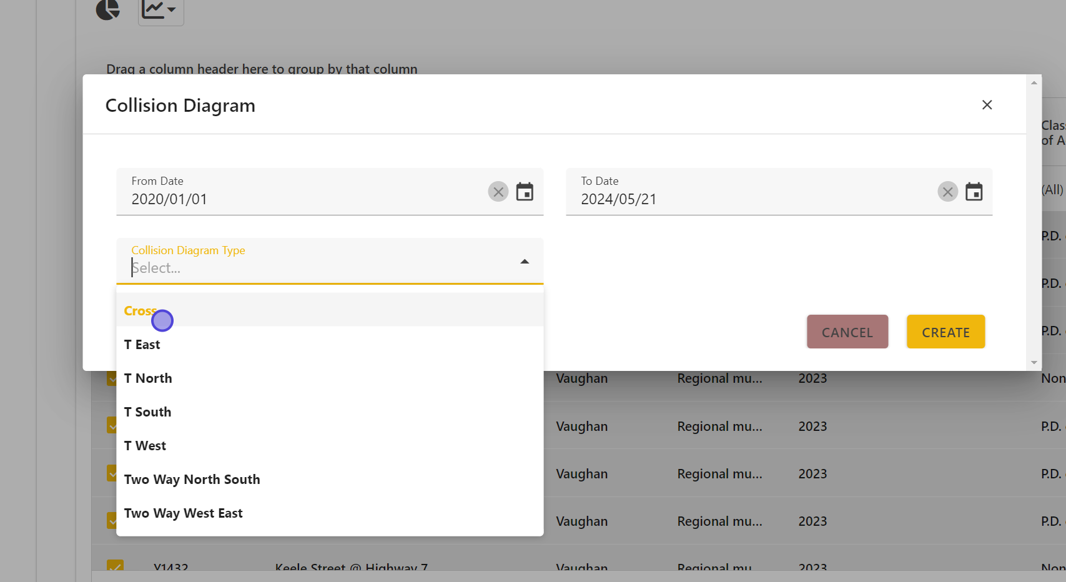Pick the T South option
Screen dimensions: 1066x582
tap(147, 412)
